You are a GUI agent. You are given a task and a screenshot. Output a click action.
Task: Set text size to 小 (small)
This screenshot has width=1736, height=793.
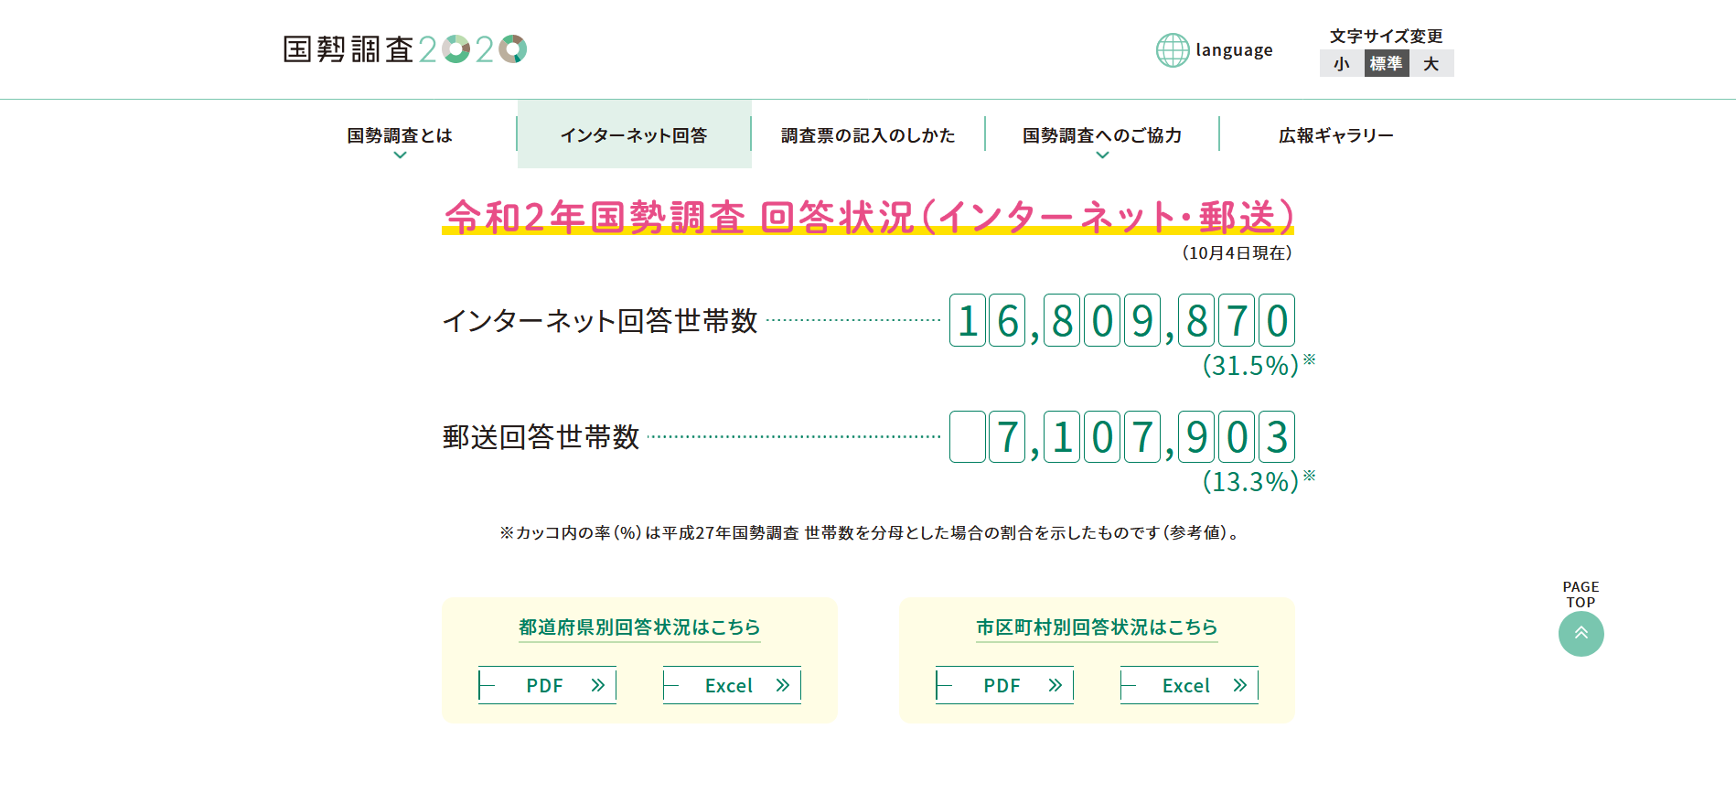[1342, 63]
